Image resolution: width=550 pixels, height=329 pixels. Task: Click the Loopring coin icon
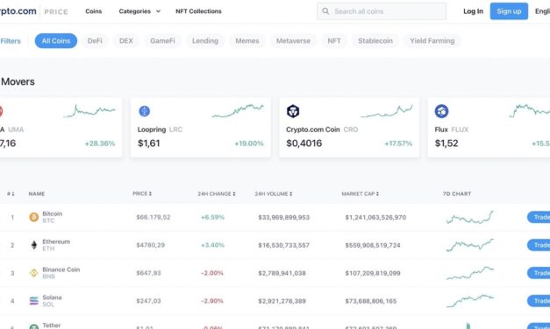144,111
